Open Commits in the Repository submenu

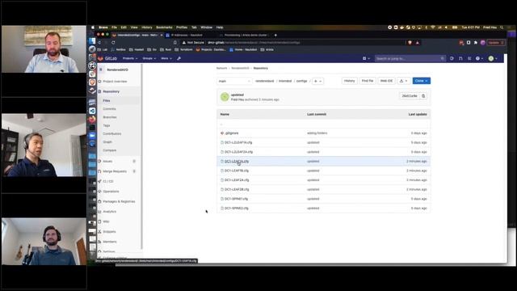110,109
